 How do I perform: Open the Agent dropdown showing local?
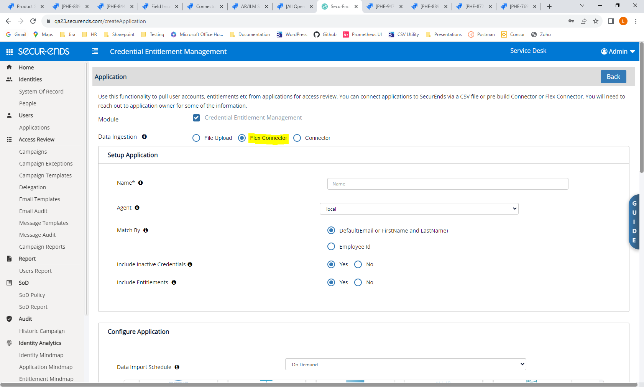tap(419, 208)
